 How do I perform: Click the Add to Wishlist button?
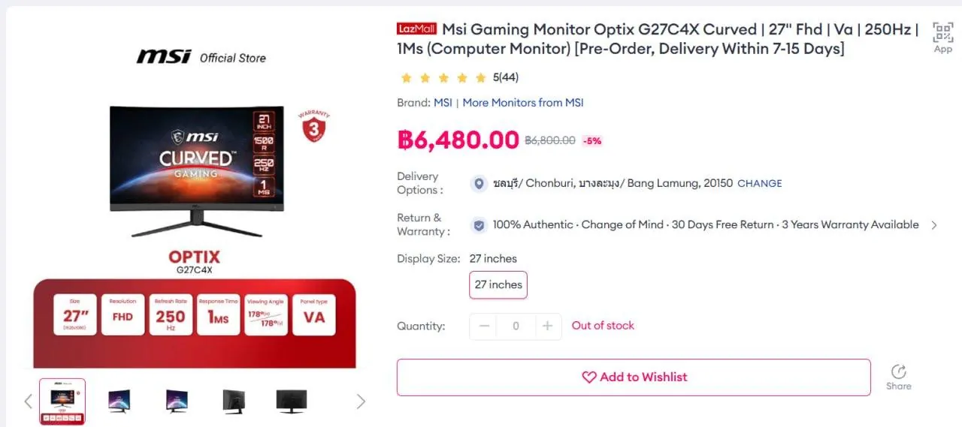point(634,377)
